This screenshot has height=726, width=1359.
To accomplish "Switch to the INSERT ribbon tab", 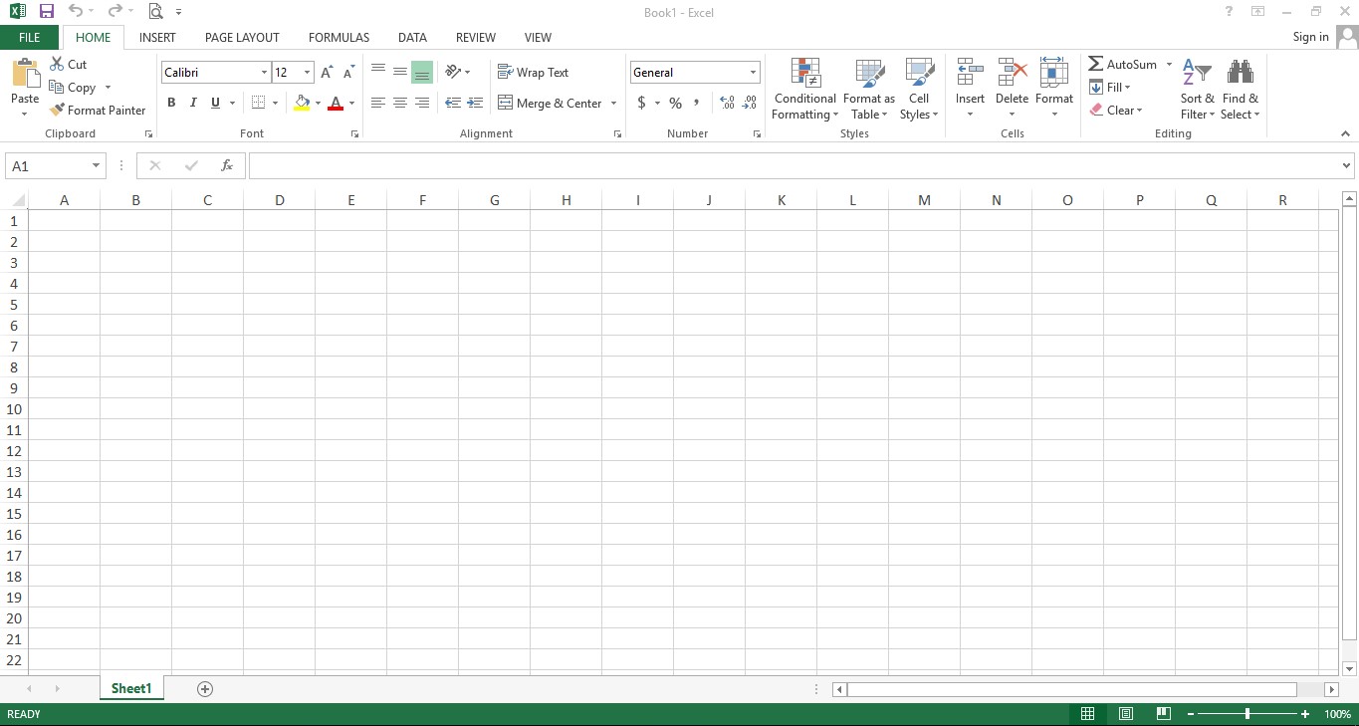I will tap(157, 38).
